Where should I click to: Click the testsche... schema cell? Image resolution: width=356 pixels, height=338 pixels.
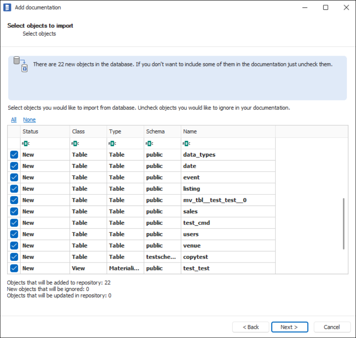(162, 257)
